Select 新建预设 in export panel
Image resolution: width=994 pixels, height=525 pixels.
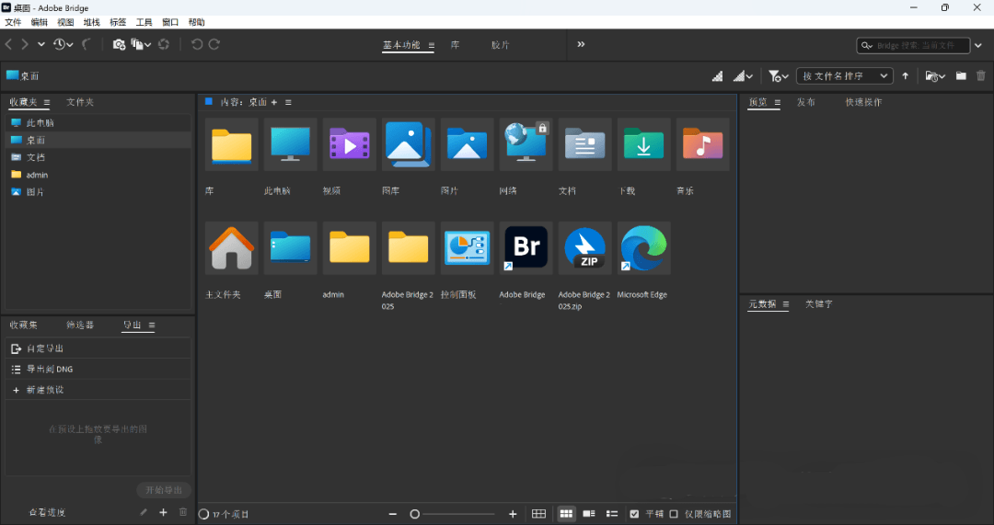(98, 390)
